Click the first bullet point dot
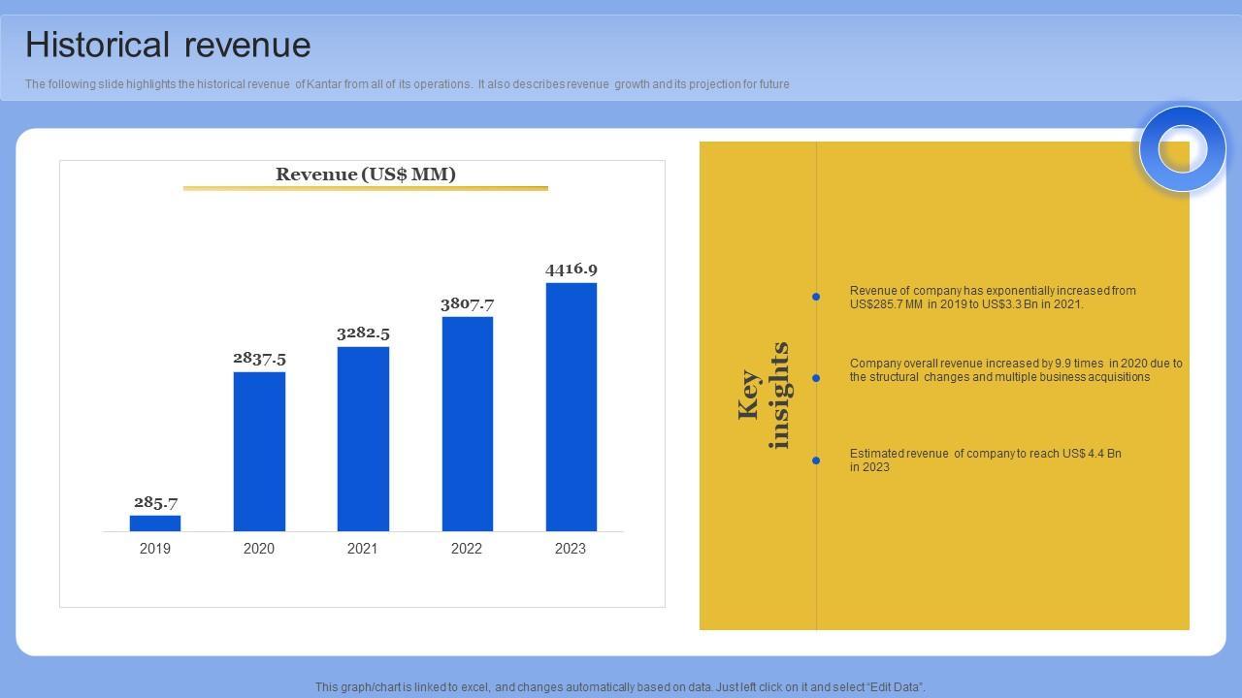Screen dimensions: 1242x698 click(x=816, y=297)
